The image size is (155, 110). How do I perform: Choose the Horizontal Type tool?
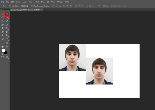(x=7, y=39)
